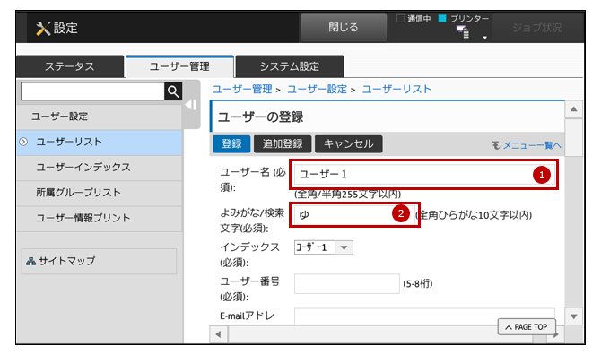Open the printer dropdown small arrow
The image size is (601, 355).
pos(485,38)
